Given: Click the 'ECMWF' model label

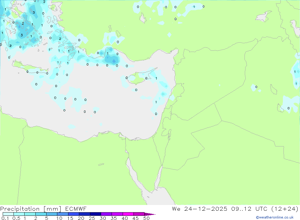Looking at the screenshot, I should tap(76, 209).
